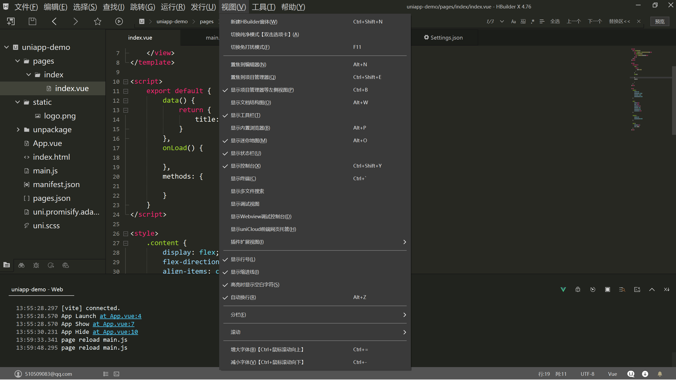Open the binoculars search view icon

click(x=21, y=265)
